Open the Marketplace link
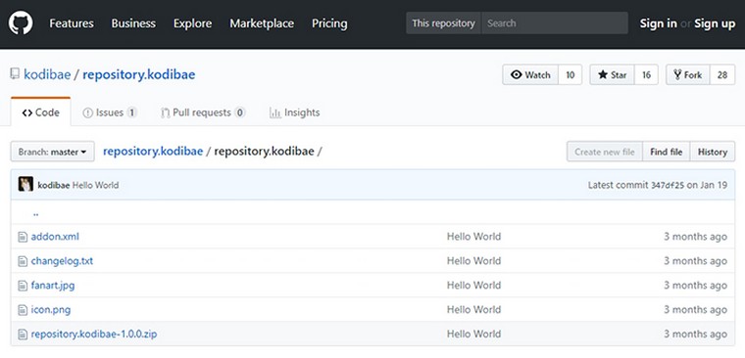 coord(262,23)
